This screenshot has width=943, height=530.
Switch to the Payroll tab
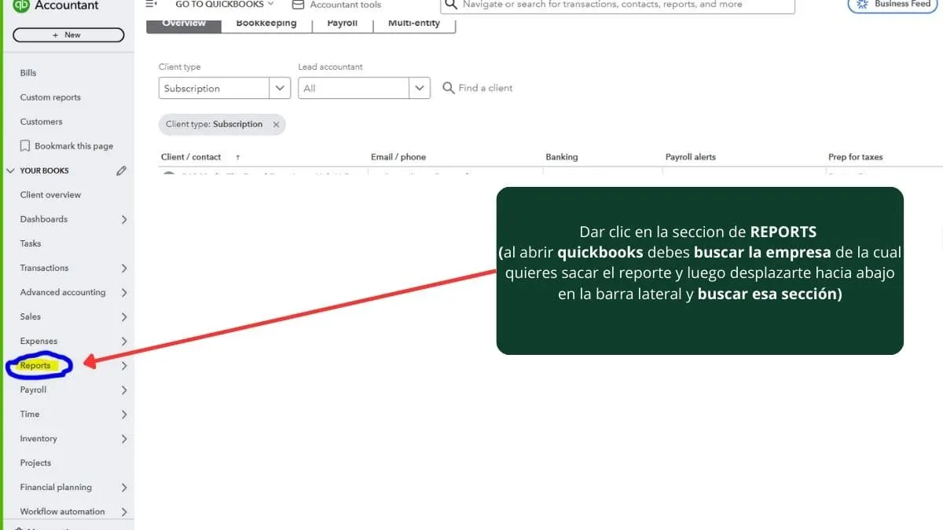tap(342, 24)
